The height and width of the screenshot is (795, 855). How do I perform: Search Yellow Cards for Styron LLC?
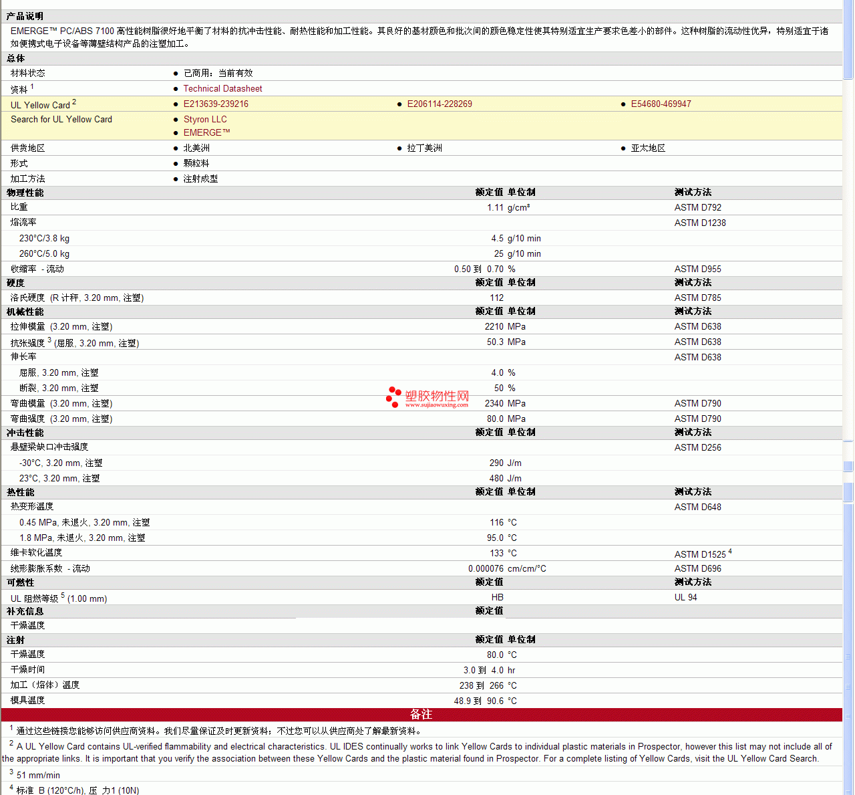[x=205, y=119]
